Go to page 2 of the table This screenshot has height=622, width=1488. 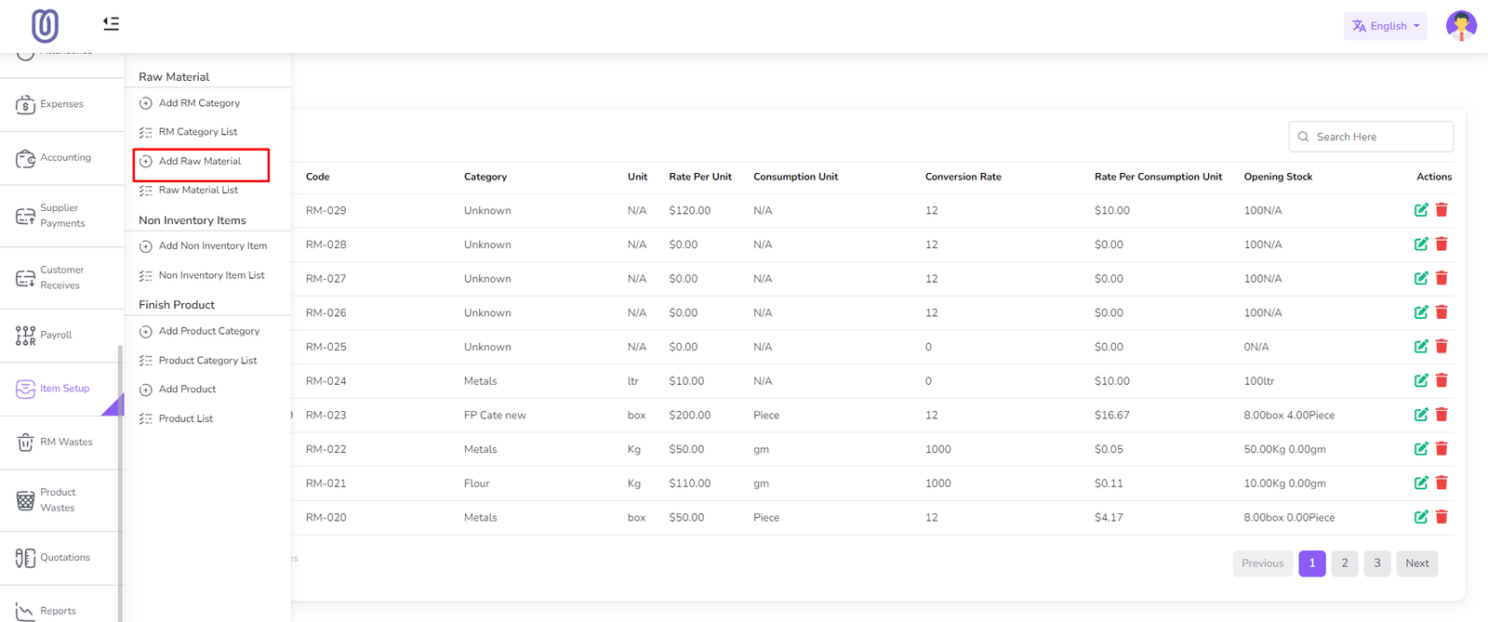click(x=1344, y=563)
